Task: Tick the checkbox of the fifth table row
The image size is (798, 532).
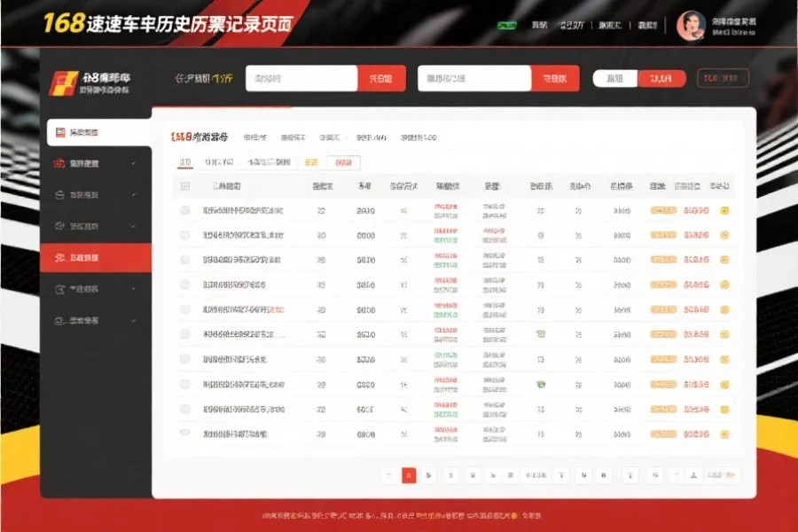Action: (185, 309)
